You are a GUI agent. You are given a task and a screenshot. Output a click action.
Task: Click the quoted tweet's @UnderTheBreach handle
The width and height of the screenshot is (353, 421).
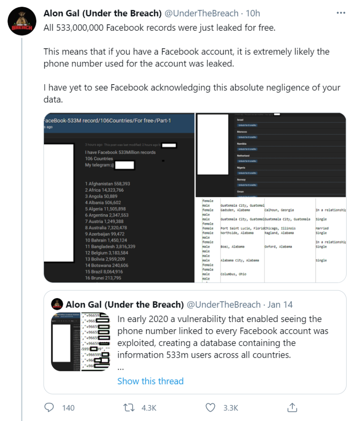click(224, 304)
